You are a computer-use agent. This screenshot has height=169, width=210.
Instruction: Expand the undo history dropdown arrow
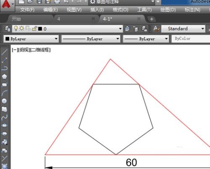[73, 1]
